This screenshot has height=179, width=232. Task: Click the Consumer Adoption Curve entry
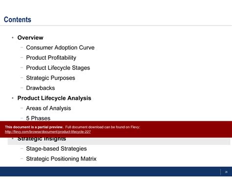pos(60,47)
